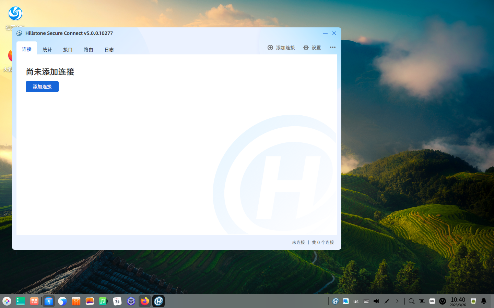Select the 接口 tab
The height and width of the screenshot is (308, 494).
pyautogui.click(x=68, y=50)
